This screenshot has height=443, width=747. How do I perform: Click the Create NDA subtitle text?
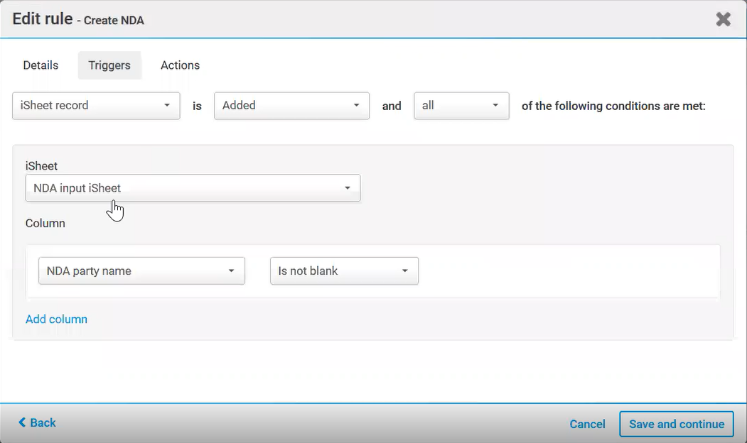[x=114, y=21]
